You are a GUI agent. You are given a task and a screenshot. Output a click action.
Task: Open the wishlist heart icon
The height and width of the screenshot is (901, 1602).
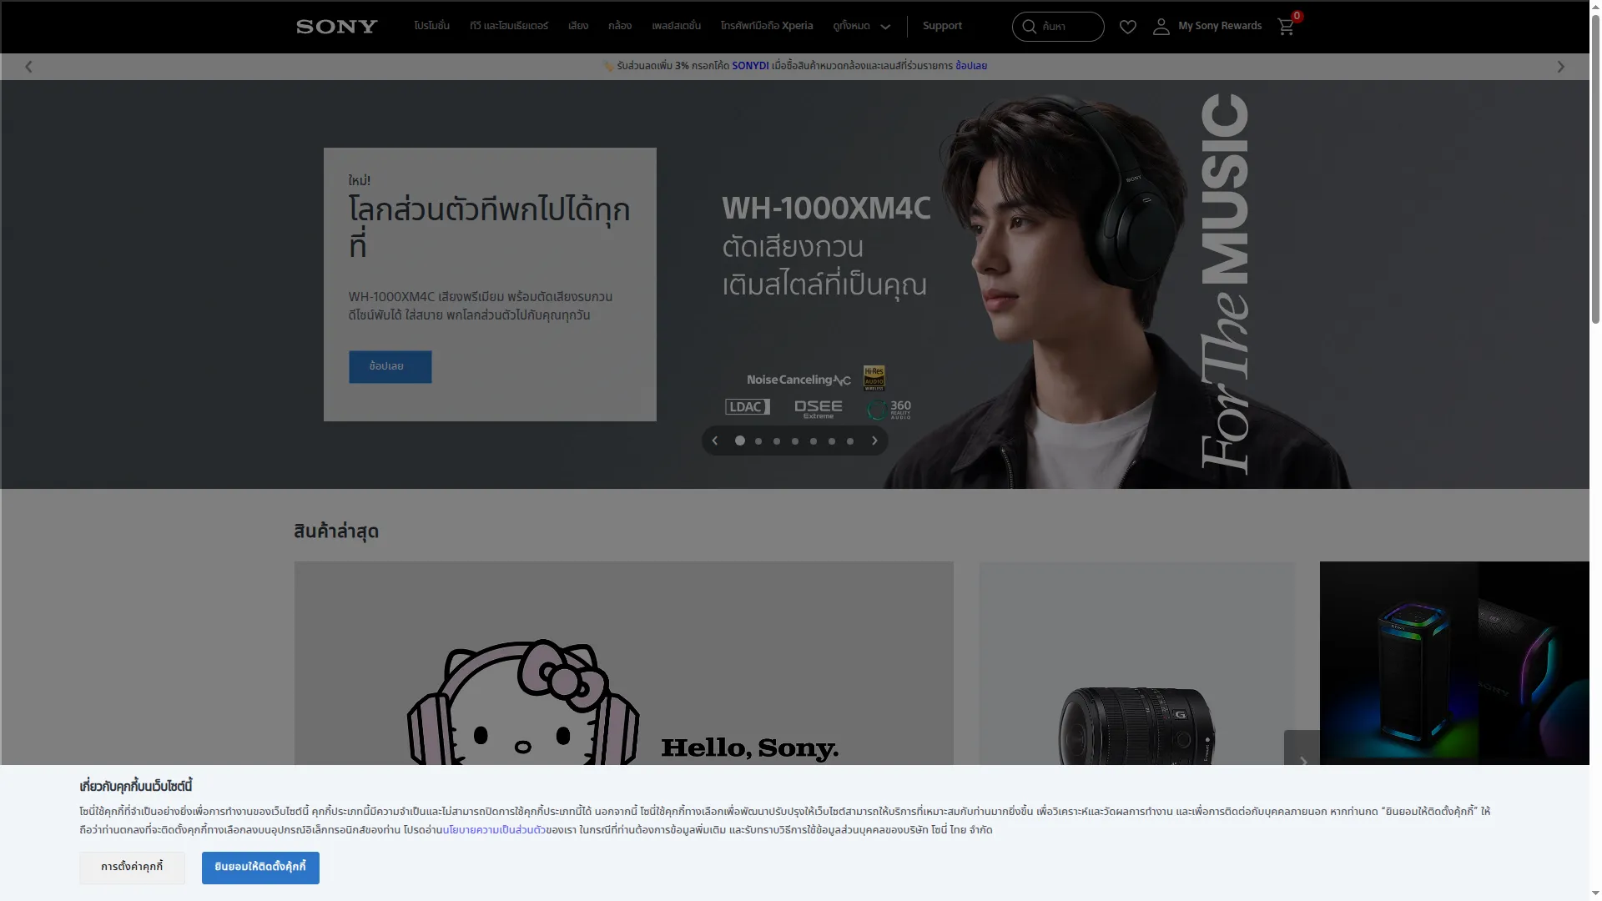1127,27
